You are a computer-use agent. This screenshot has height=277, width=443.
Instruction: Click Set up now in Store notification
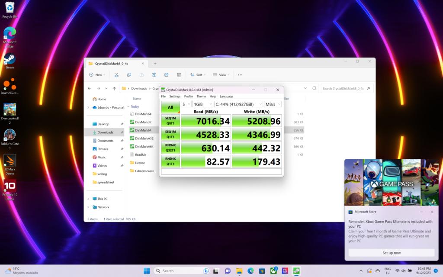pyautogui.click(x=391, y=253)
